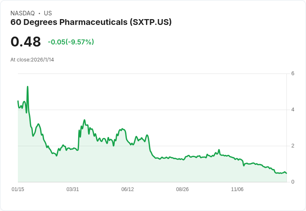The image size is (306, 211).
Task: Click the small price bump between 08/26 and 11/06
Action: (x=219, y=150)
